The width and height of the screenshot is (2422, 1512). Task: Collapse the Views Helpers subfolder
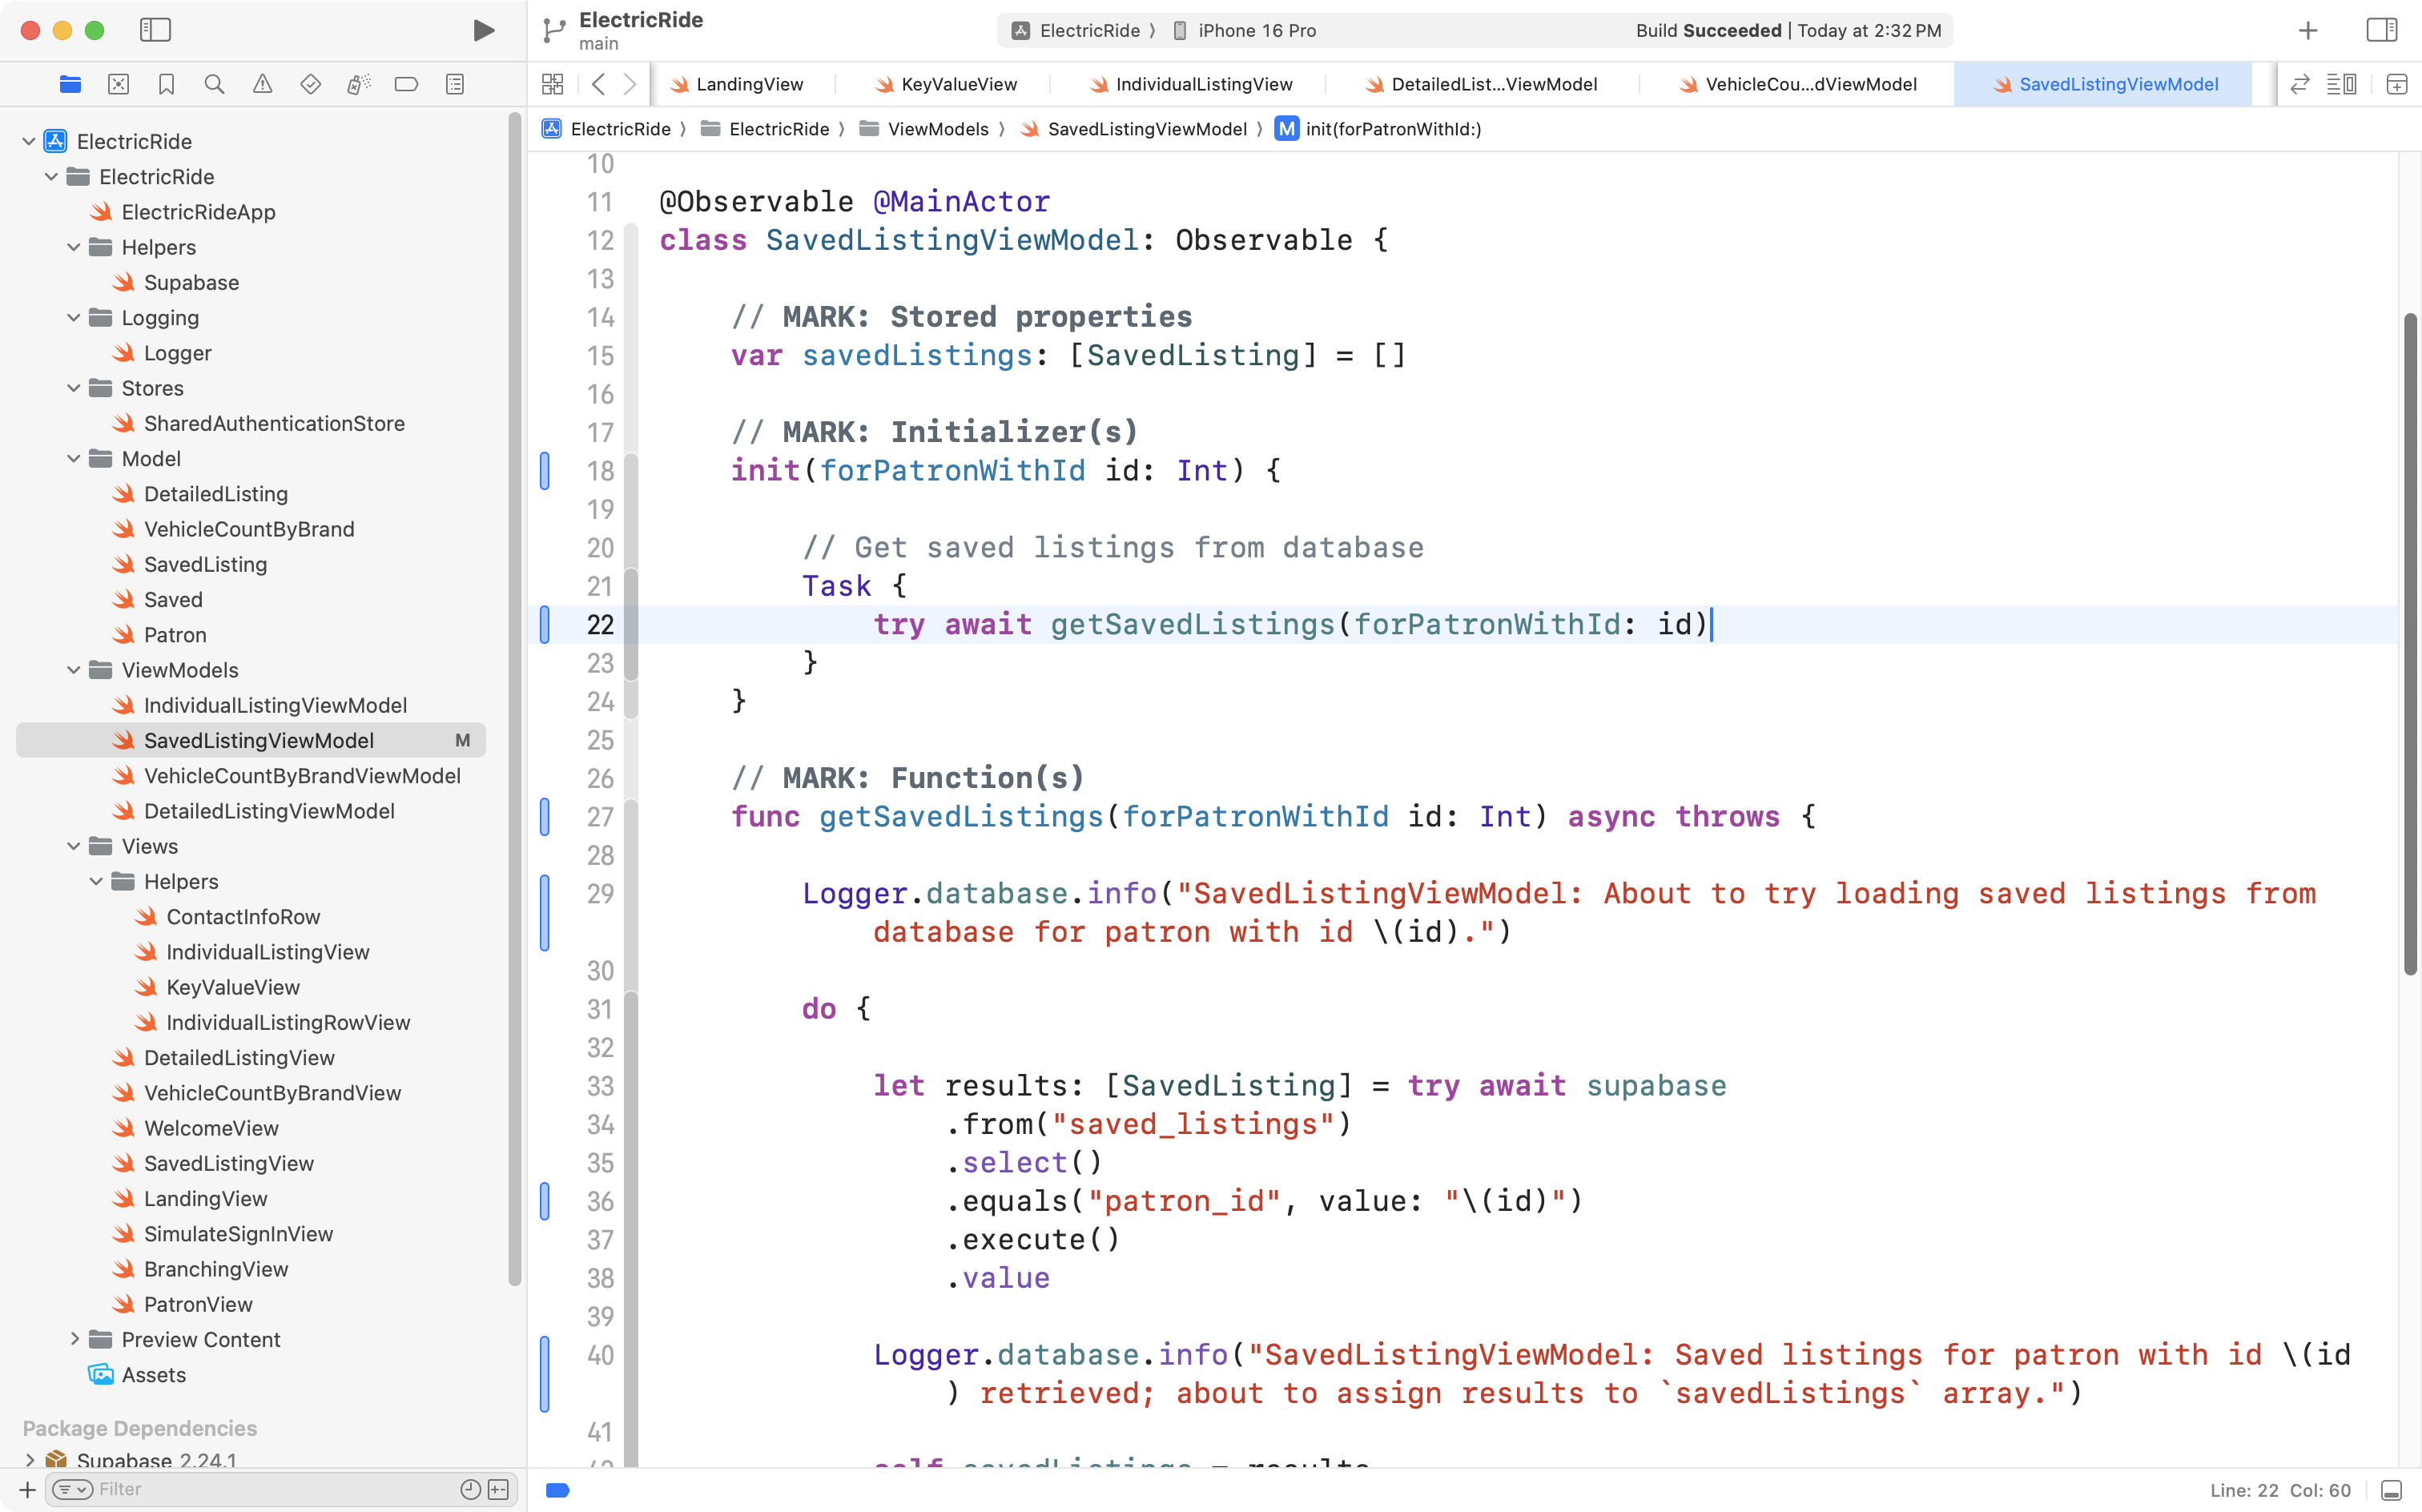click(x=96, y=881)
